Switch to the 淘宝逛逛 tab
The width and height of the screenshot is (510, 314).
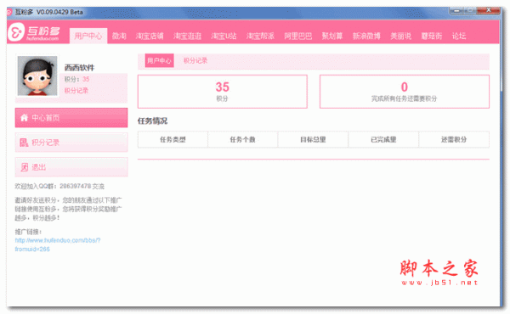[187, 36]
